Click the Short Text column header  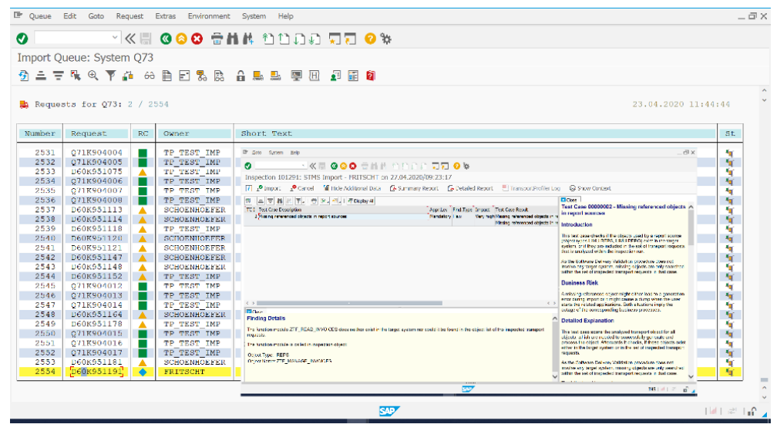pos(267,133)
